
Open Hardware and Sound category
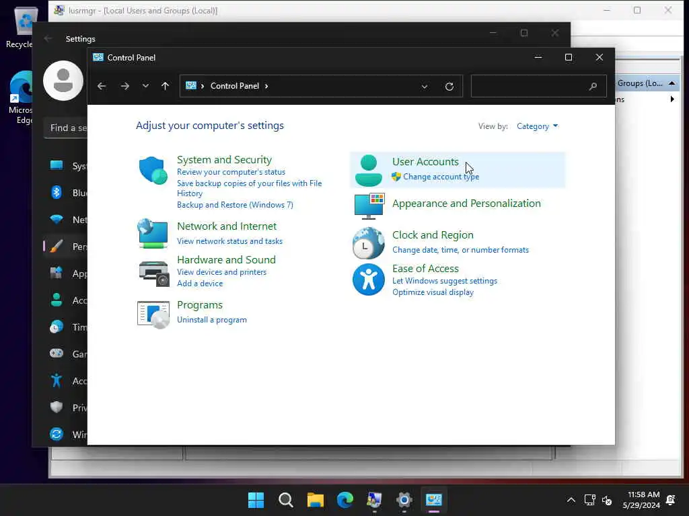(x=226, y=260)
